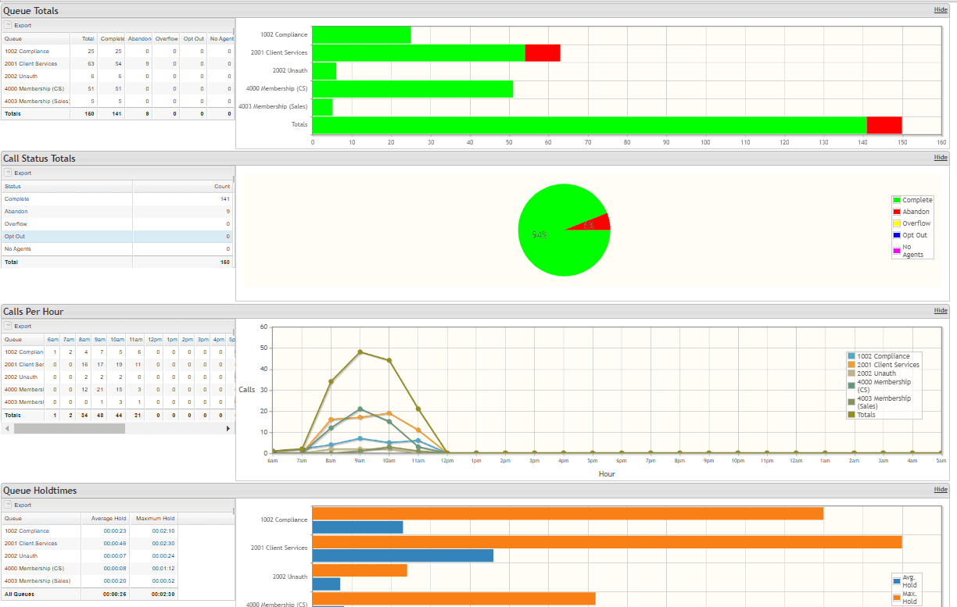Hide the Queue Holdtimes panel
The height and width of the screenshot is (607, 957).
941,490
